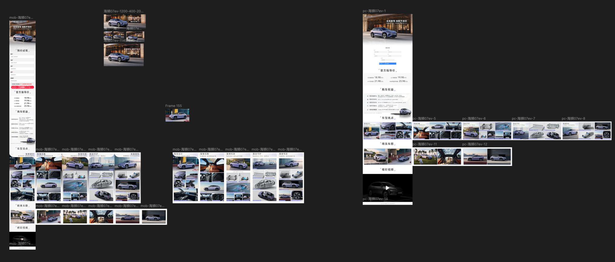This screenshot has height=262, width=615.
Task: Click 智臻优雅 card beside the mobile page
Action: [x=49, y=177]
